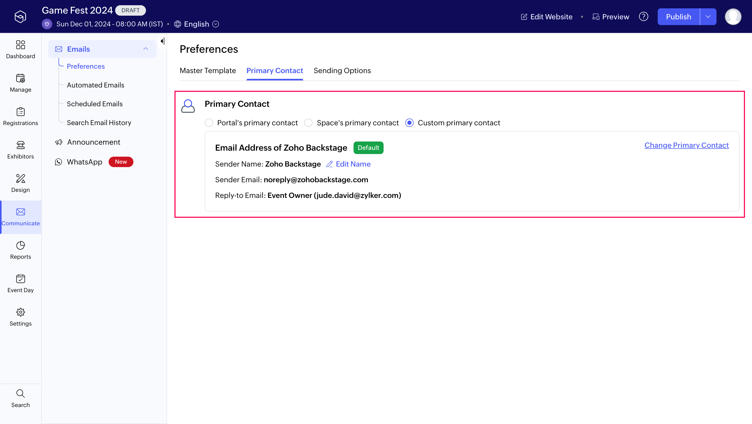This screenshot has width=752, height=424.
Task: Click Preview in the header
Action: tap(610, 17)
